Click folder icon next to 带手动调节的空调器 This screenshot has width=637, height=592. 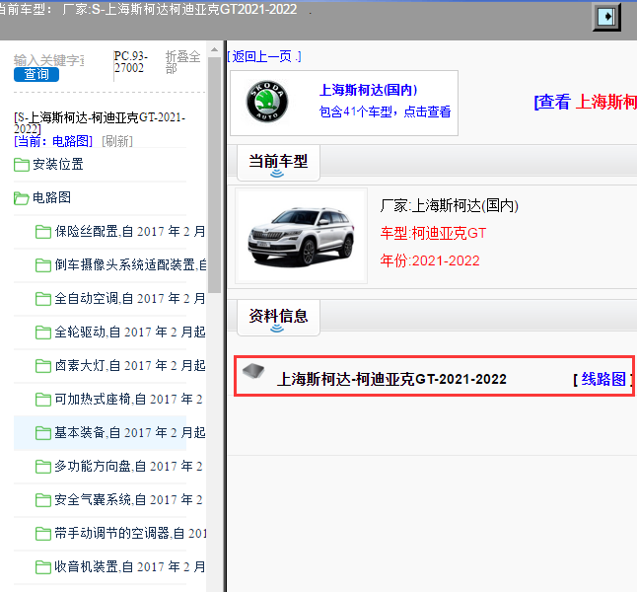point(43,534)
